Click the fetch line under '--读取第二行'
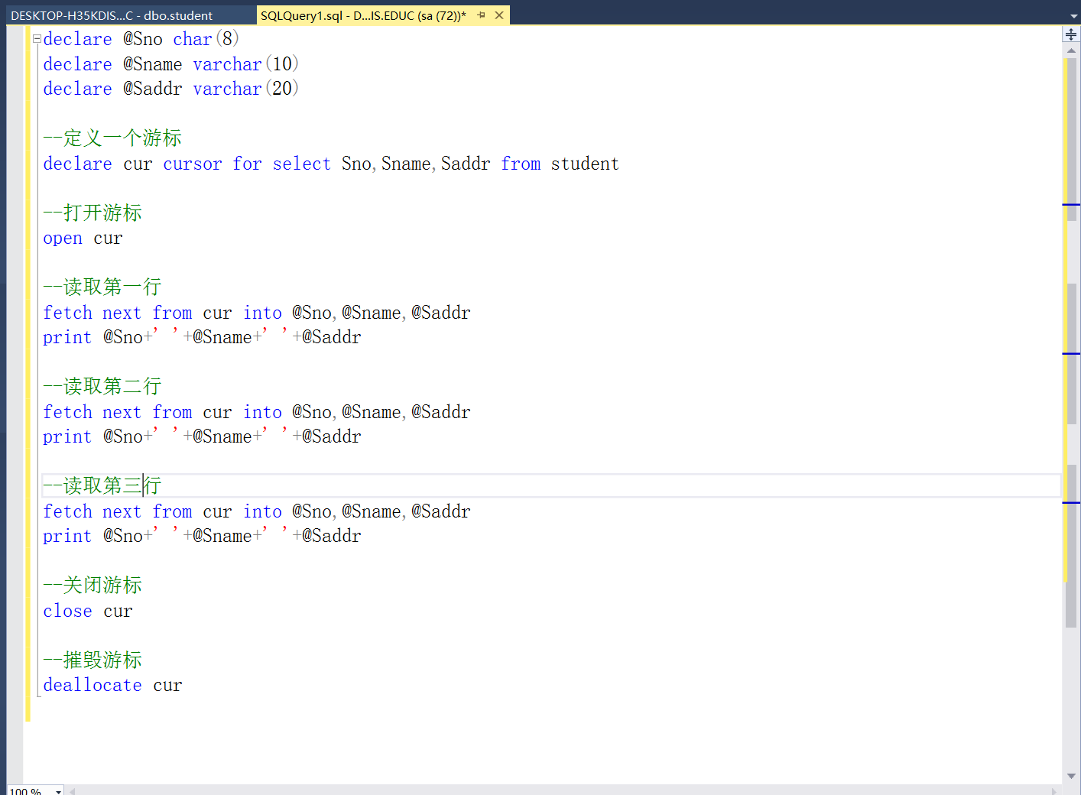 click(x=257, y=412)
